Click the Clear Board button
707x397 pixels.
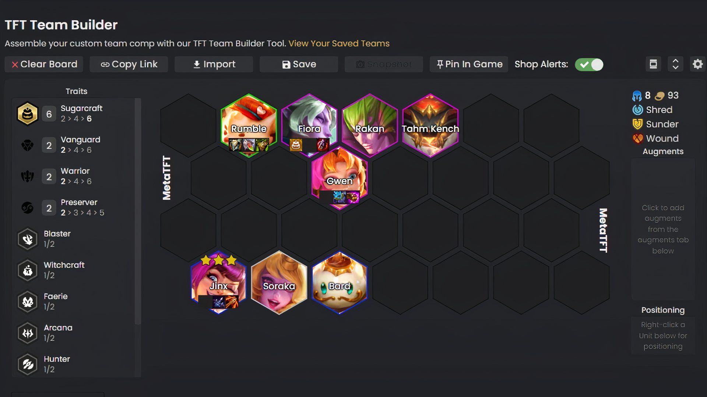pyautogui.click(x=44, y=64)
